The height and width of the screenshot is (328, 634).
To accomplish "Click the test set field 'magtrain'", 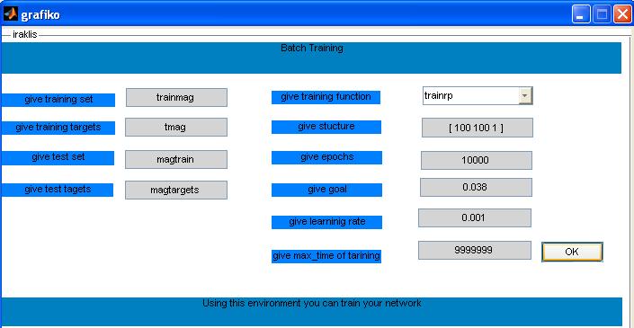I will click(x=176, y=159).
